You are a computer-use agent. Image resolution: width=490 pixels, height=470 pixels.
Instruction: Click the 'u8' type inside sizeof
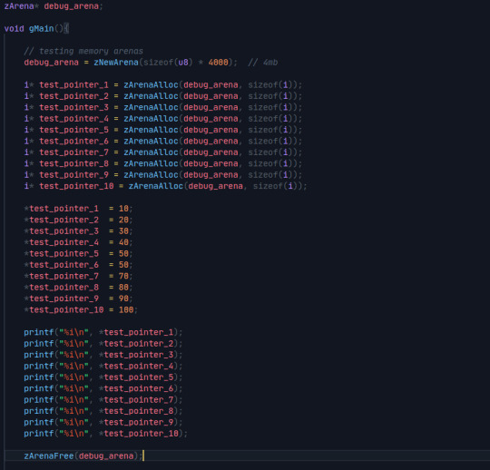183,63
